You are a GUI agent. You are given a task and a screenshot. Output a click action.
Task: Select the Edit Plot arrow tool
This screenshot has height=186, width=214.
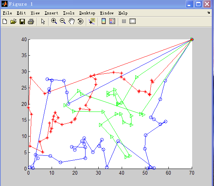pyautogui.click(x=43, y=22)
